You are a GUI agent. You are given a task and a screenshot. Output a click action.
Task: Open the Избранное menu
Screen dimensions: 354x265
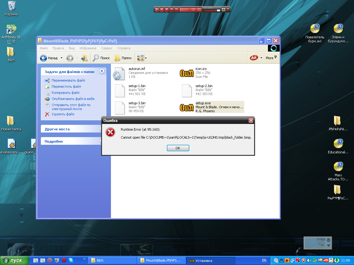click(88, 48)
